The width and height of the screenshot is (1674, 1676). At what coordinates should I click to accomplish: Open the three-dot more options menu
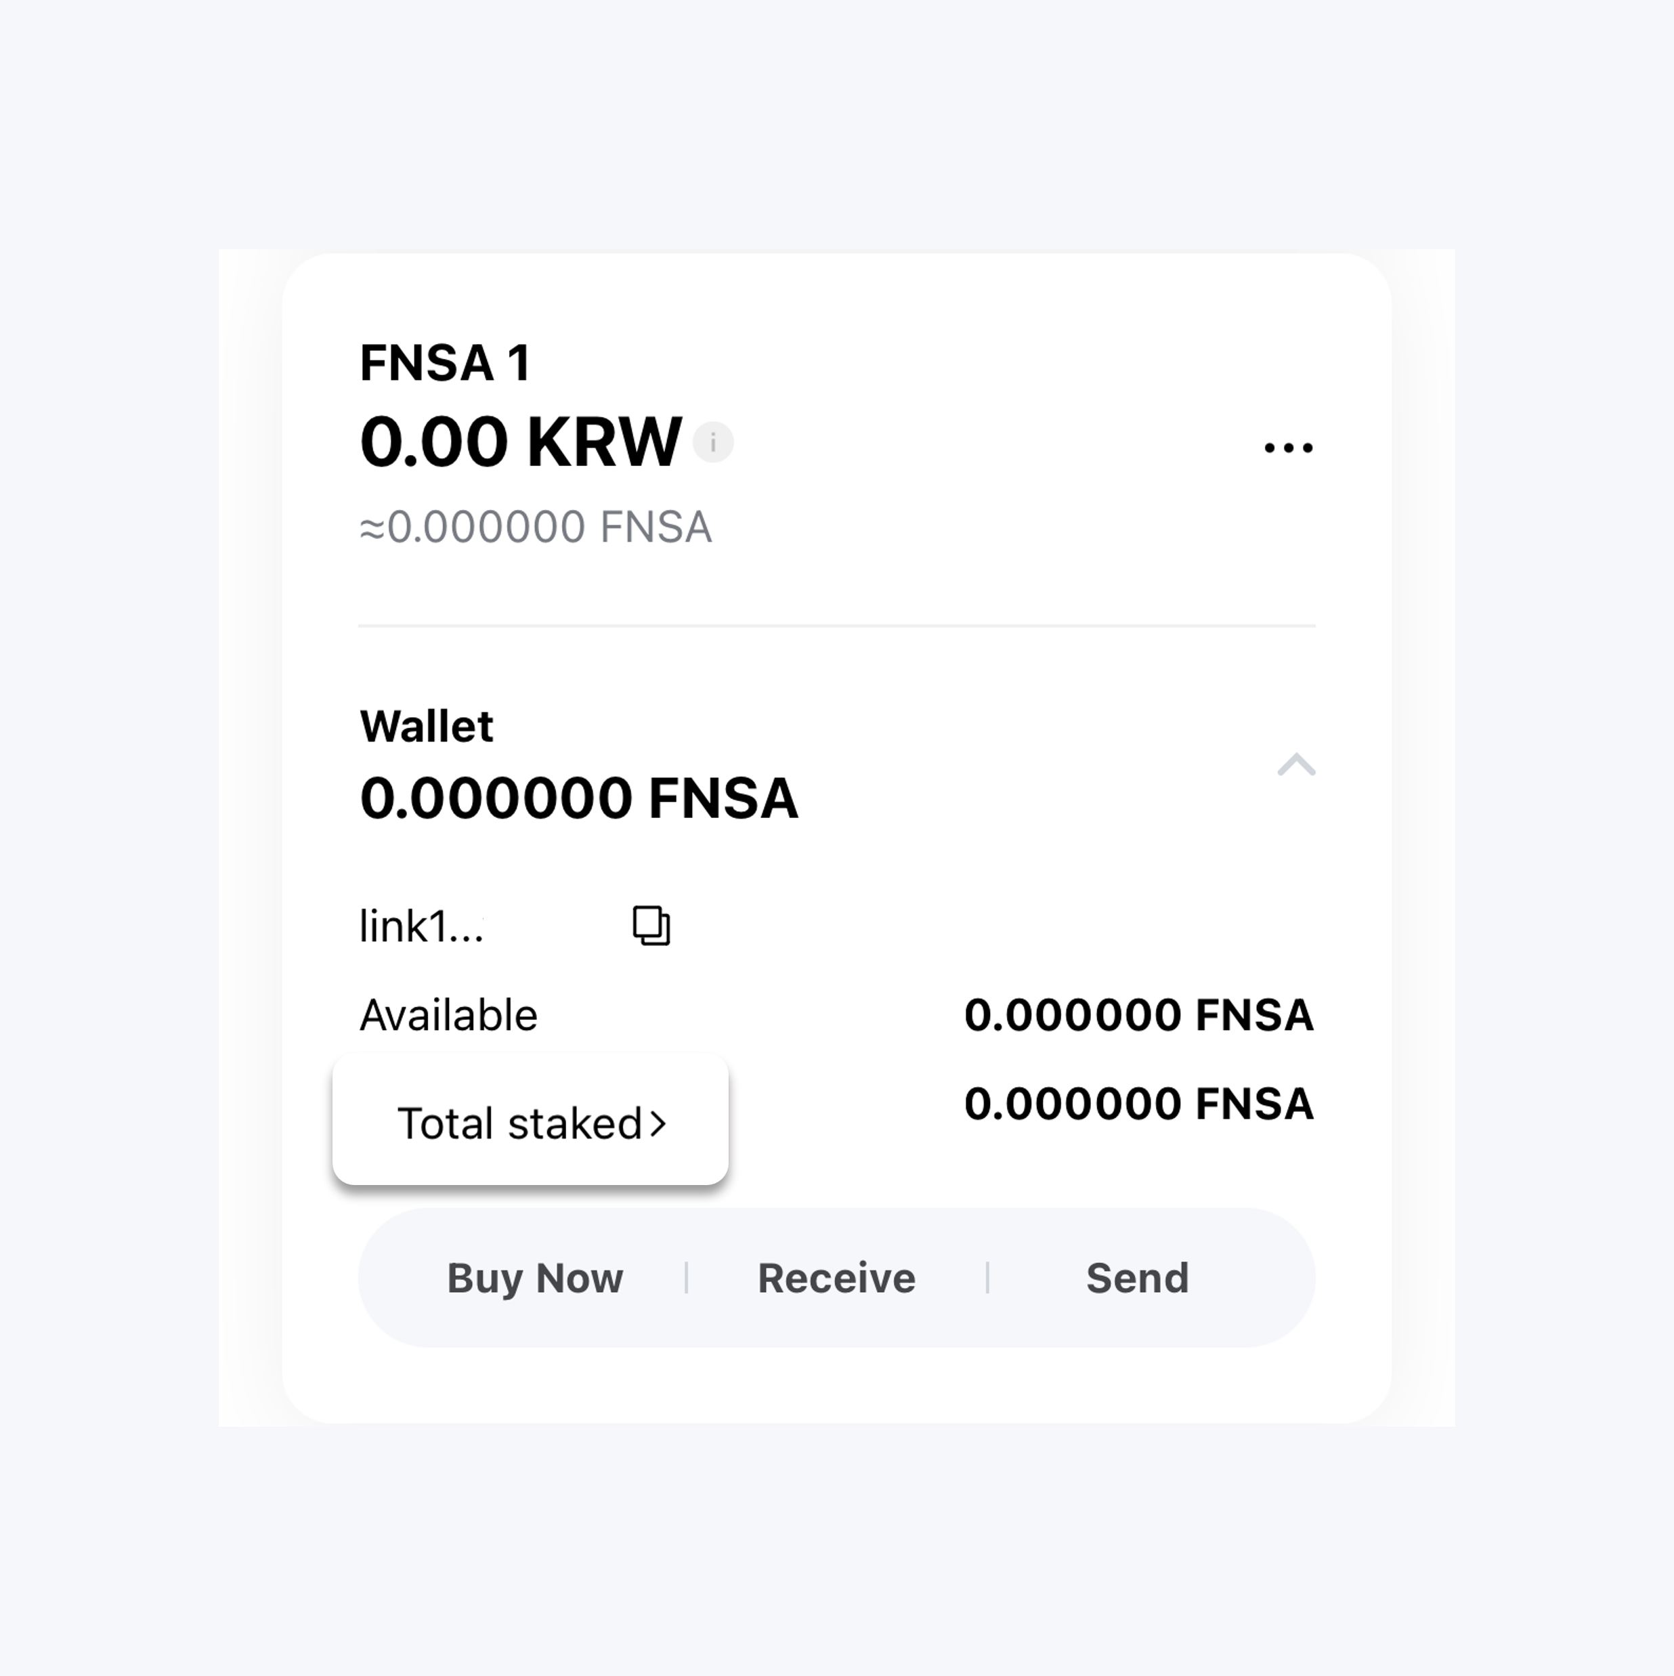tap(1288, 448)
